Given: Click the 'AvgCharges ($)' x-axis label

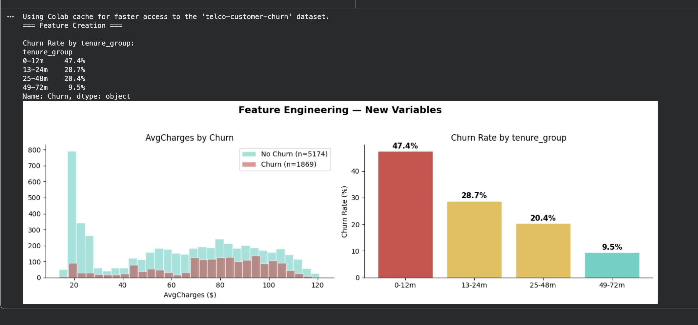Looking at the screenshot, I should (190, 295).
